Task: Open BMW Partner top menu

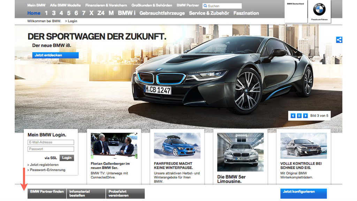Action: [x=188, y=5]
